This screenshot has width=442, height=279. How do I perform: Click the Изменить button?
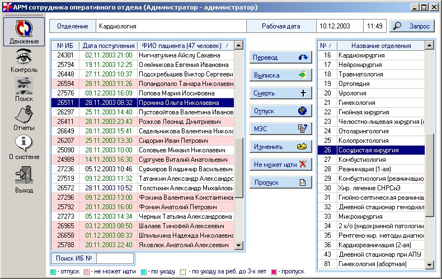281,147
